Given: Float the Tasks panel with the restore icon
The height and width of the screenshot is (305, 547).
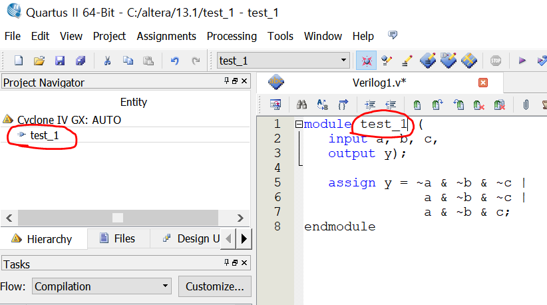Looking at the screenshot, I should click(235, 262).
